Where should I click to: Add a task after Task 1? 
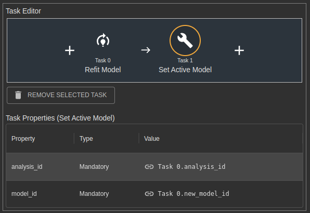click(239, 50)
